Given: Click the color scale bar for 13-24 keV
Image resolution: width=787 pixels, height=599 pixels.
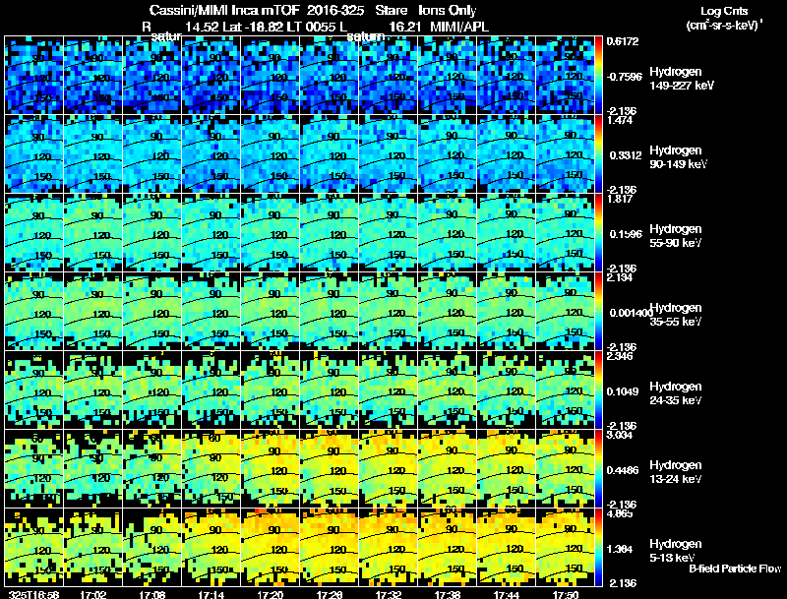Looking at the screenshot, I should [598, 468].
